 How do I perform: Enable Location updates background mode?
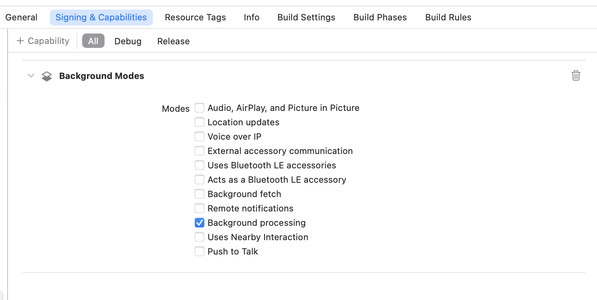(200, 122)
